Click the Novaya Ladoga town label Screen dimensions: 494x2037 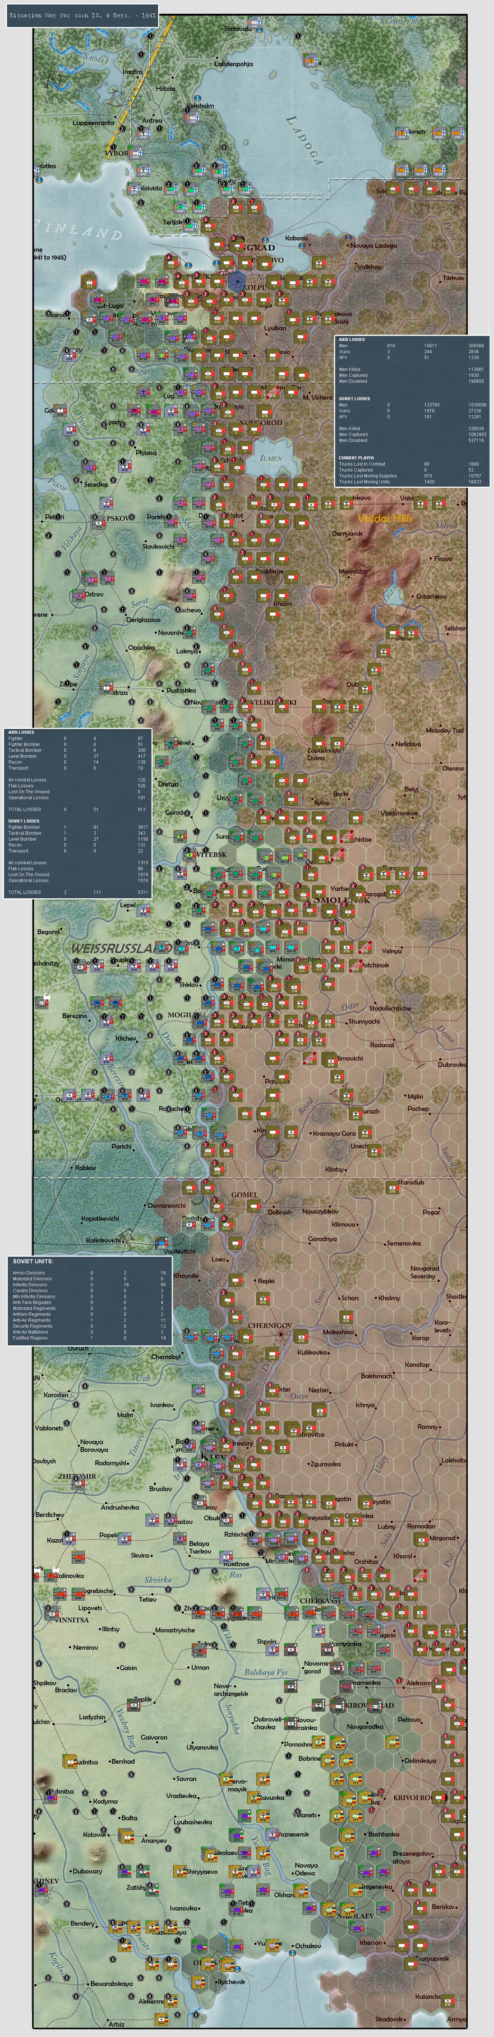pyautogui.click(x=374, y=245)
